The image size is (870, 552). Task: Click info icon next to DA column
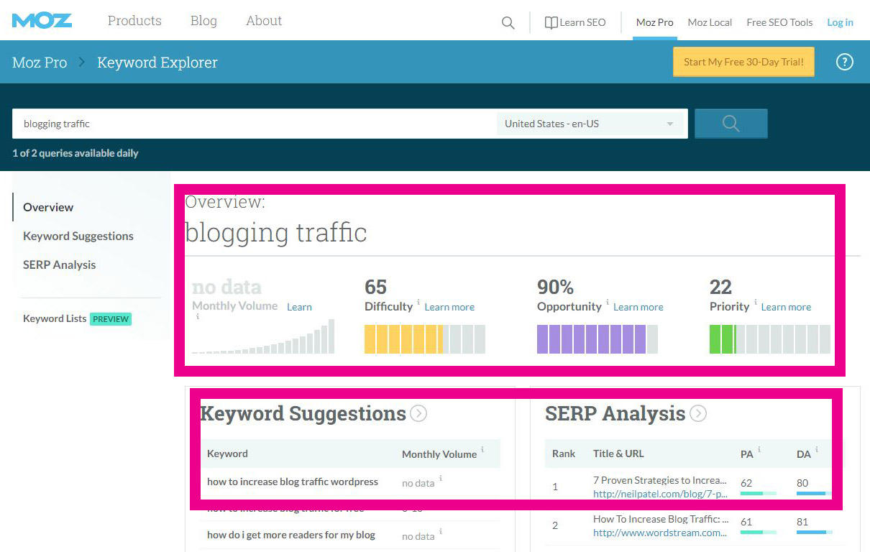817,450
